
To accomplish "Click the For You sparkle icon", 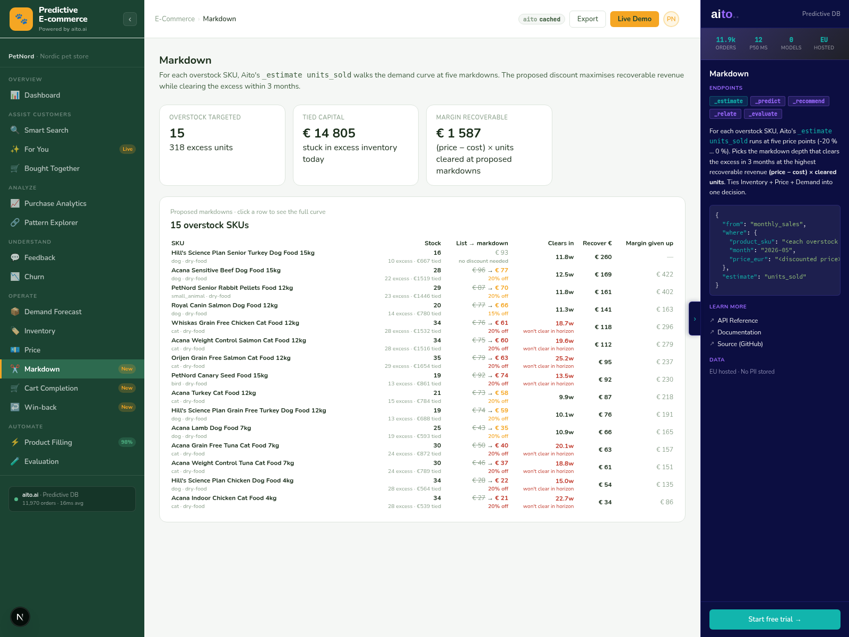I will (x=15, y=149).
